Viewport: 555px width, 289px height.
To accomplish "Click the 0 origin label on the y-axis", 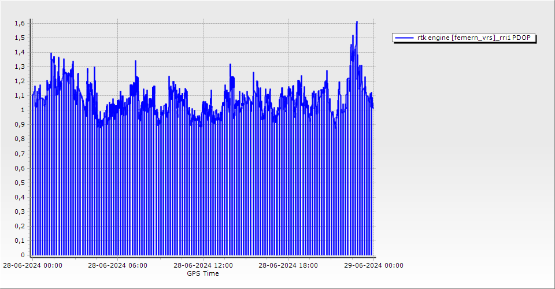I will pyautogui.click(x=23, y=255).
